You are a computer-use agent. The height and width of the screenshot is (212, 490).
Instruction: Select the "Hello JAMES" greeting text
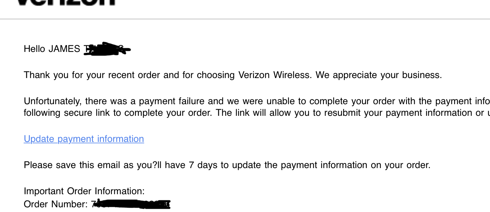(x=52, y=49)
